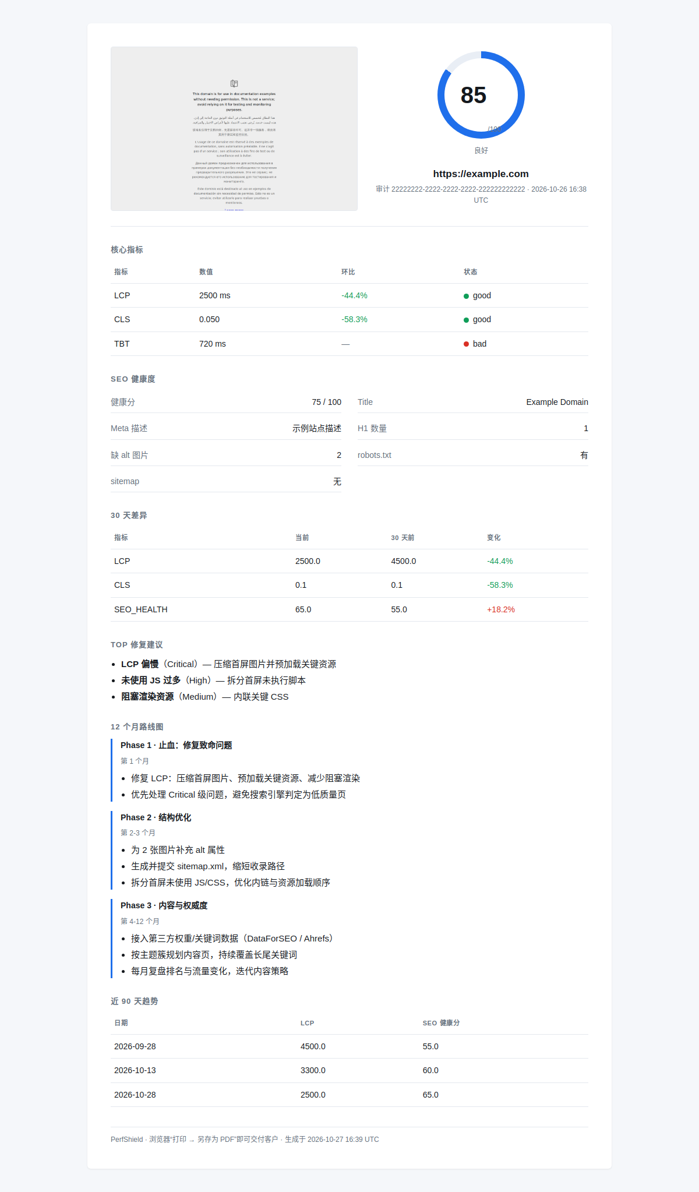Screen dimensions: 699x1192
Task: Click the SEO_HEALTH row name
Action: (x=141, y=609)
